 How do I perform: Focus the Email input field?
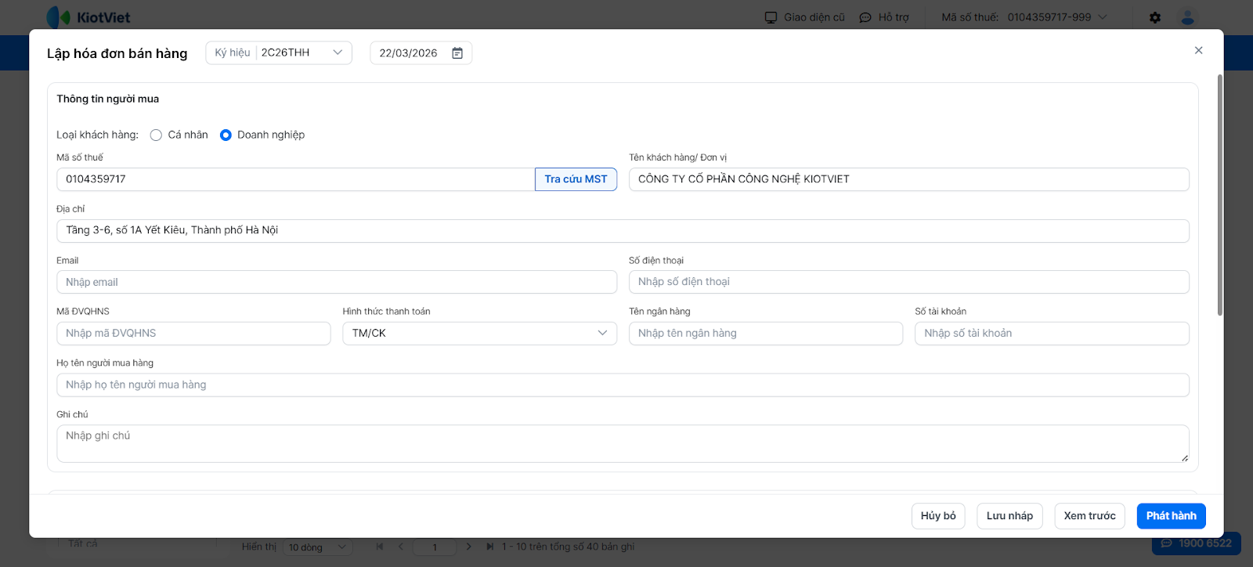coord(337,282)
